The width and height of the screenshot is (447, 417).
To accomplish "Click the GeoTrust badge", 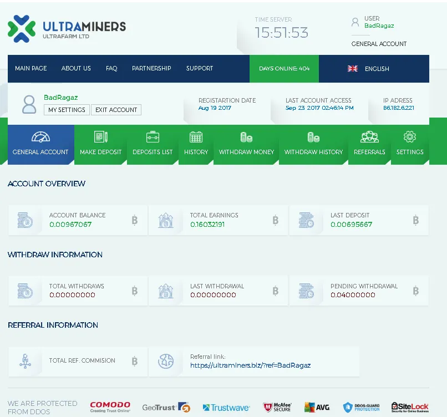I will click(x=166, y=408).
